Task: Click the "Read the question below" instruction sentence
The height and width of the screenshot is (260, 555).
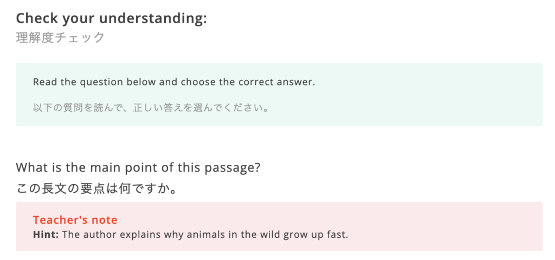Action: (x=173, y=83)
